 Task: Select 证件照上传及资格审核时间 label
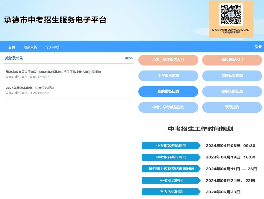pos(171,169)
